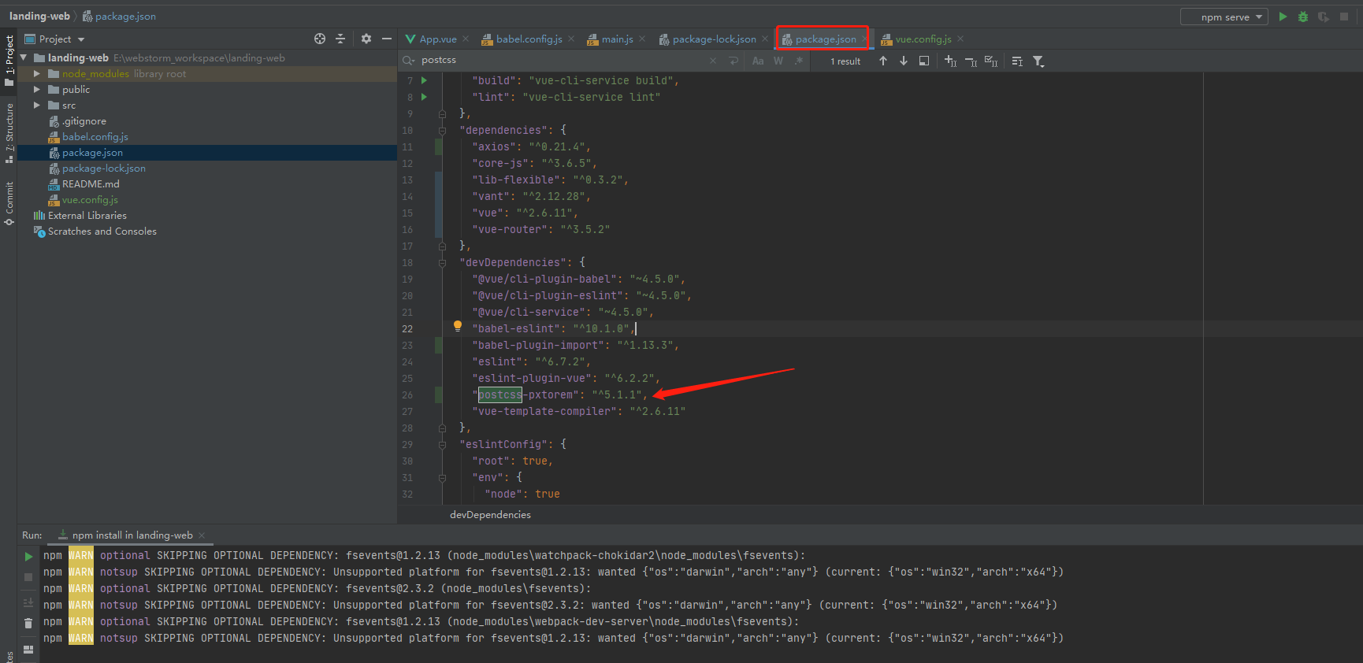The image size is (1363, 663).
Task: Open search results in Find window
Action: click(924, 61)
